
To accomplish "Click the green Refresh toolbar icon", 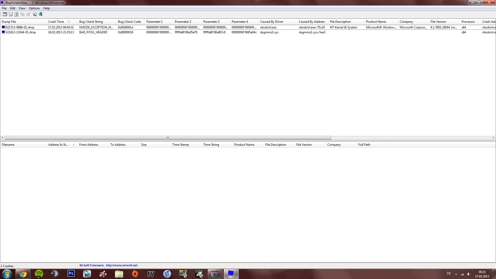I will (x=17, y=14).
